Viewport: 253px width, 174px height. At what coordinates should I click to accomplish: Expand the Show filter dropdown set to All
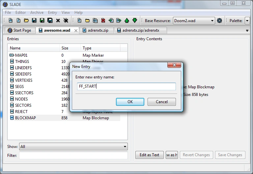coord(73,147)
